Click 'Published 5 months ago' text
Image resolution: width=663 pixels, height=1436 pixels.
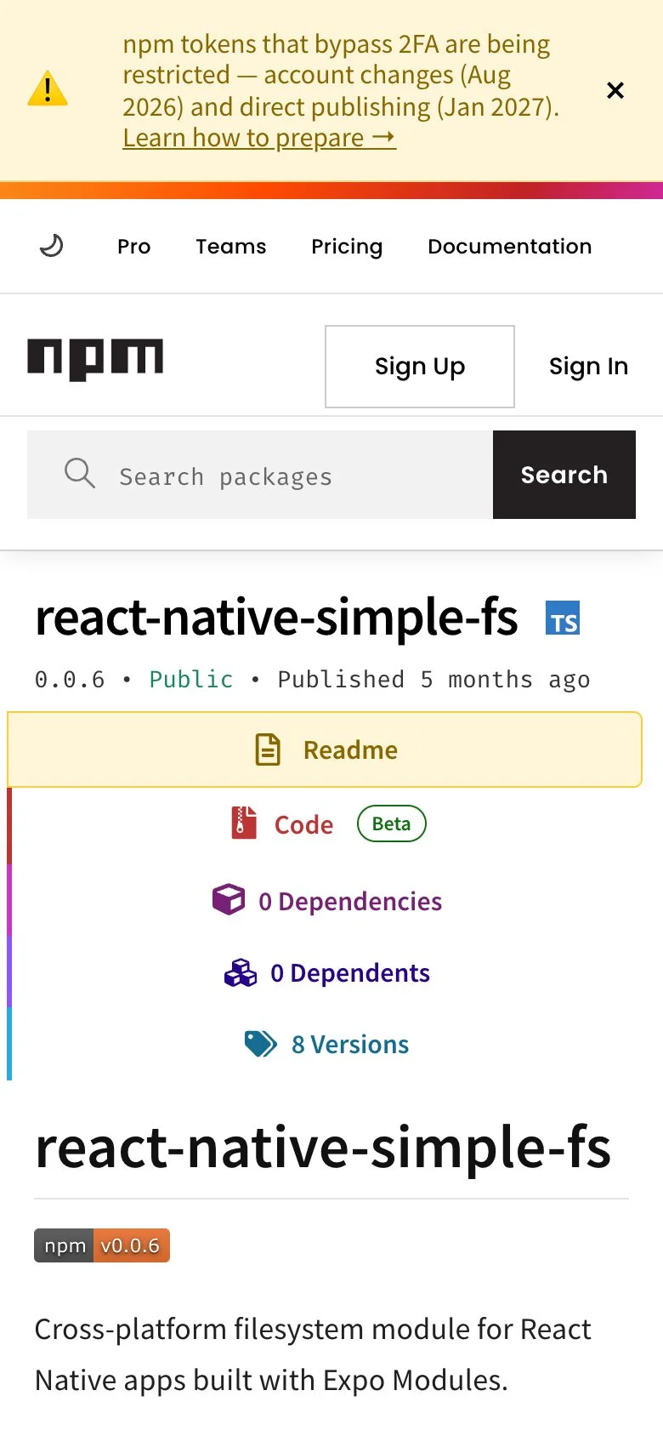pos(433,680)
